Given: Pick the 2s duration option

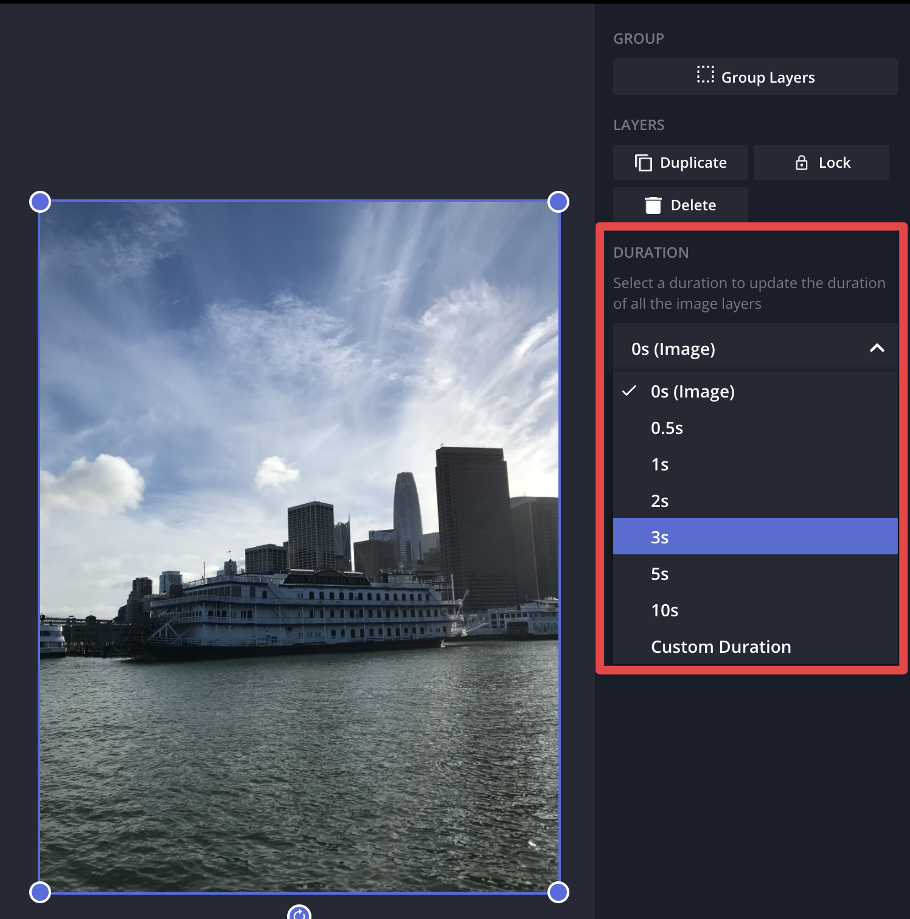Looking at the screenshot, I should point(659,501).
